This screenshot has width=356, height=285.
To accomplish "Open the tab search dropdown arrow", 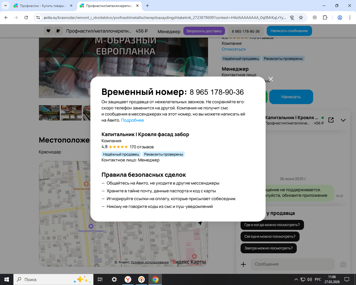I will tap(5, 6).
